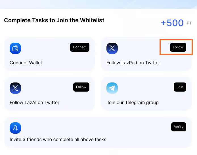197x155 pixels.
Task: Click empty middle of invite friends card
Action: point(97,128)
